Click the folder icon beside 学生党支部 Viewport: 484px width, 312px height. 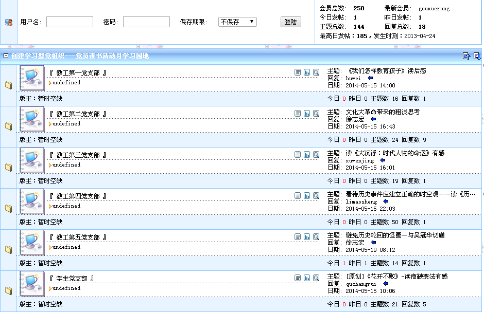click(9, 290)
